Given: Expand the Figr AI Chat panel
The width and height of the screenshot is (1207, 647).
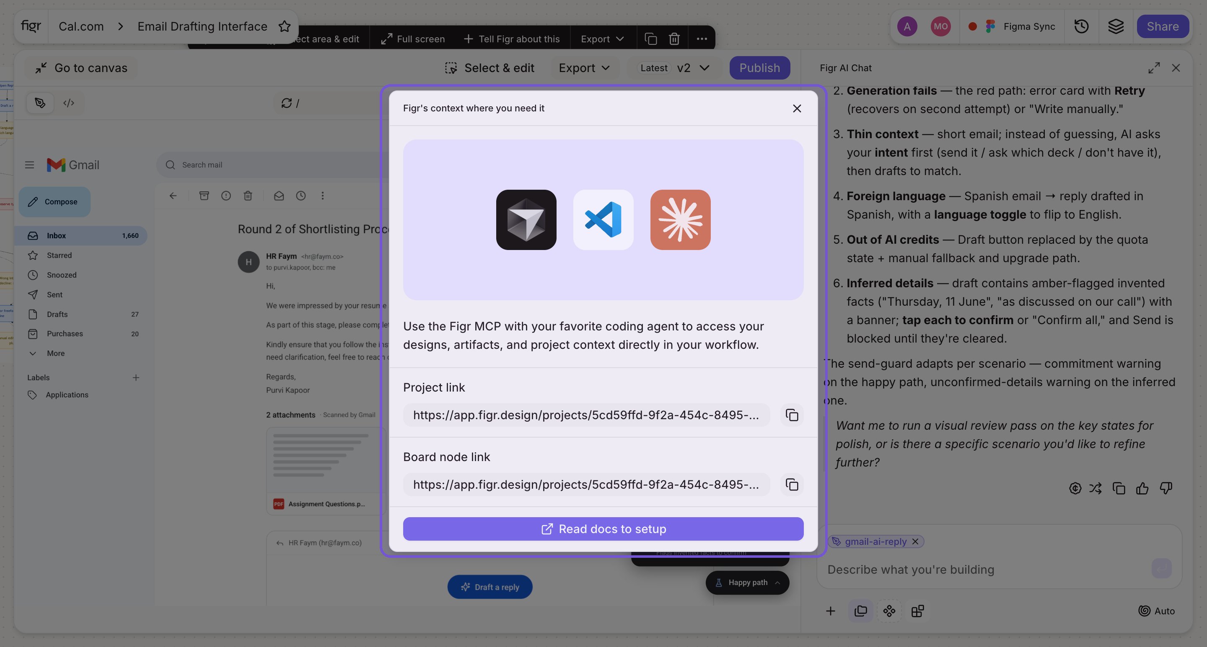Looking at the screenshot, I should pyautogui.click(x=1154, y=68).
